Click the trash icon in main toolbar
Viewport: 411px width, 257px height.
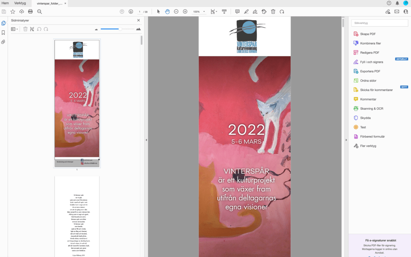pos(273,11)
